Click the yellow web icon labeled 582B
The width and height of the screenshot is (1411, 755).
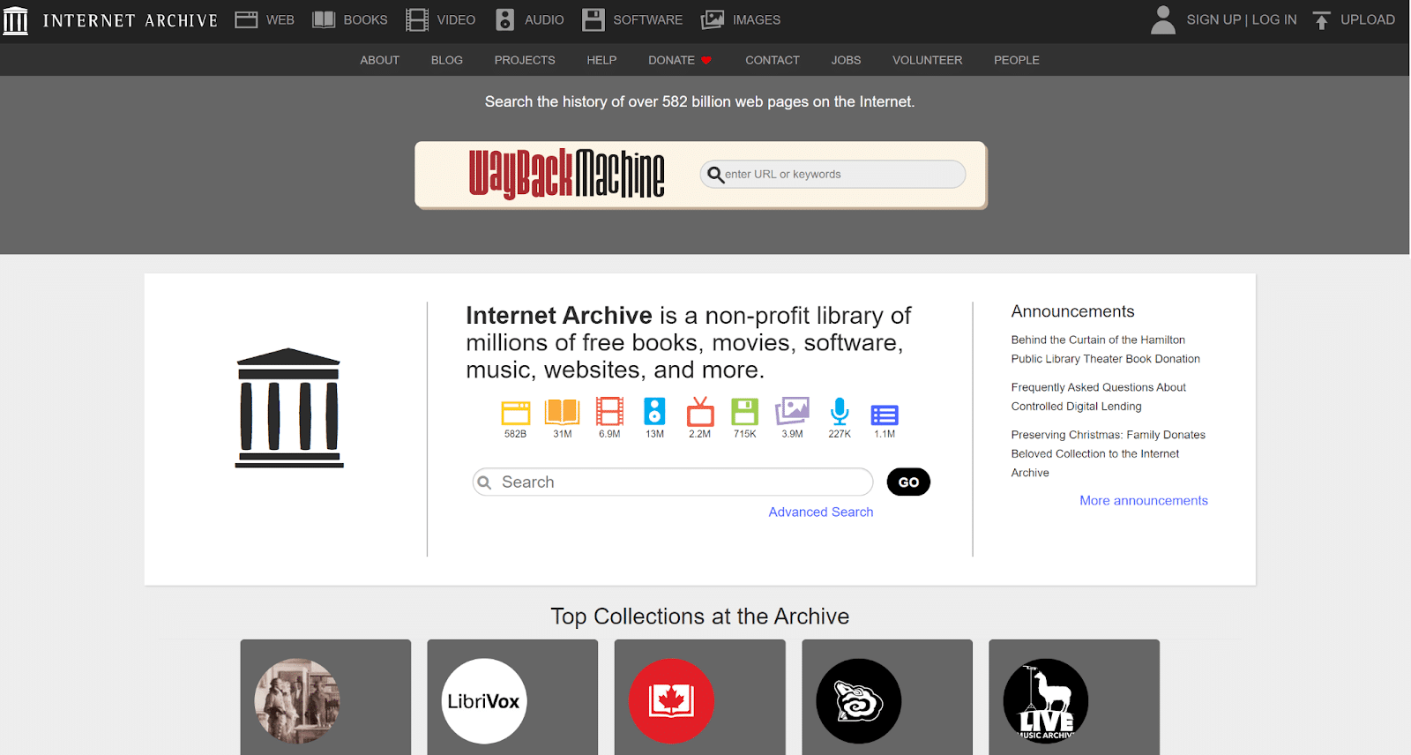(516, 413)
